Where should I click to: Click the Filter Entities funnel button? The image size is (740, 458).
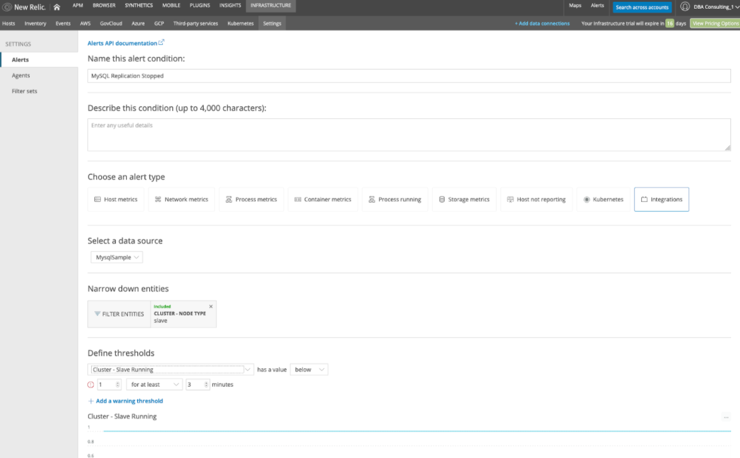tap(119, 314)
